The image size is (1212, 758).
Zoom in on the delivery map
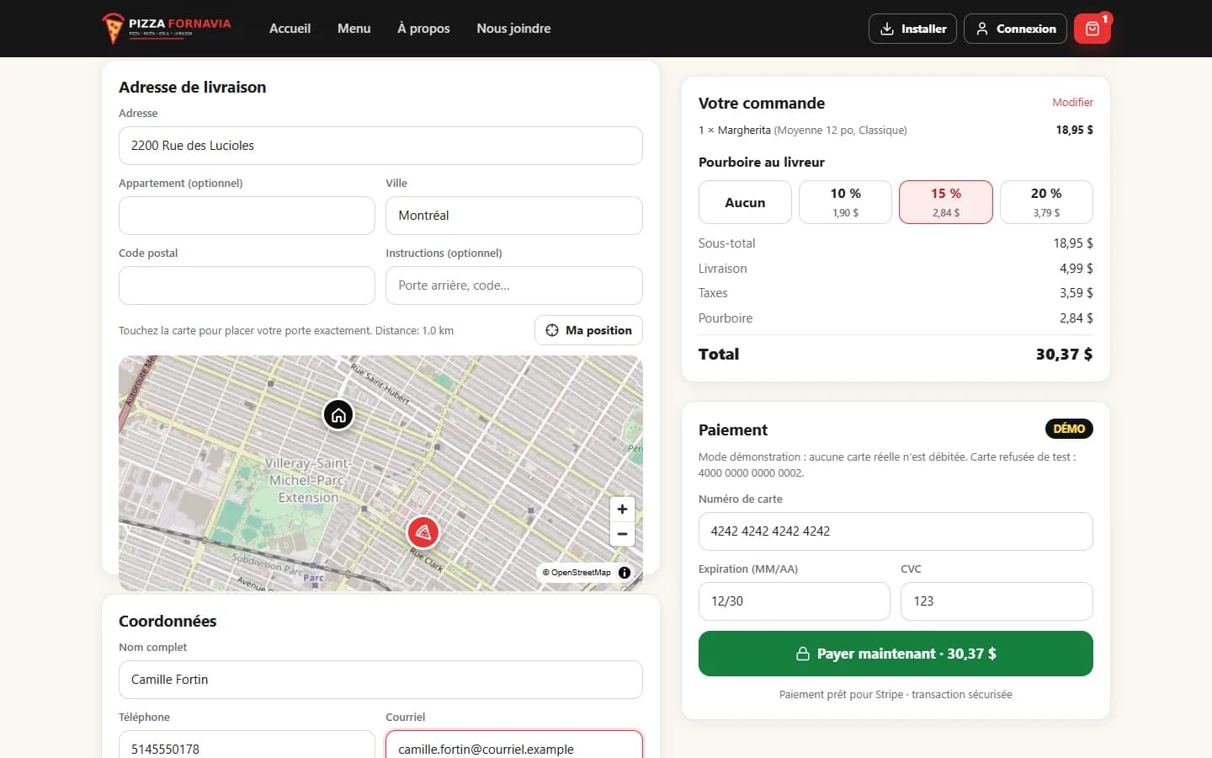point(622,509)
